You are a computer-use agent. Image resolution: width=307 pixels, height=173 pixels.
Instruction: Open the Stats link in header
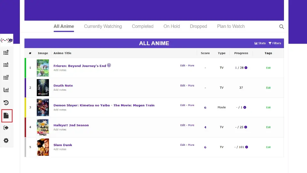pyautogui.click(x=260, y=43)
